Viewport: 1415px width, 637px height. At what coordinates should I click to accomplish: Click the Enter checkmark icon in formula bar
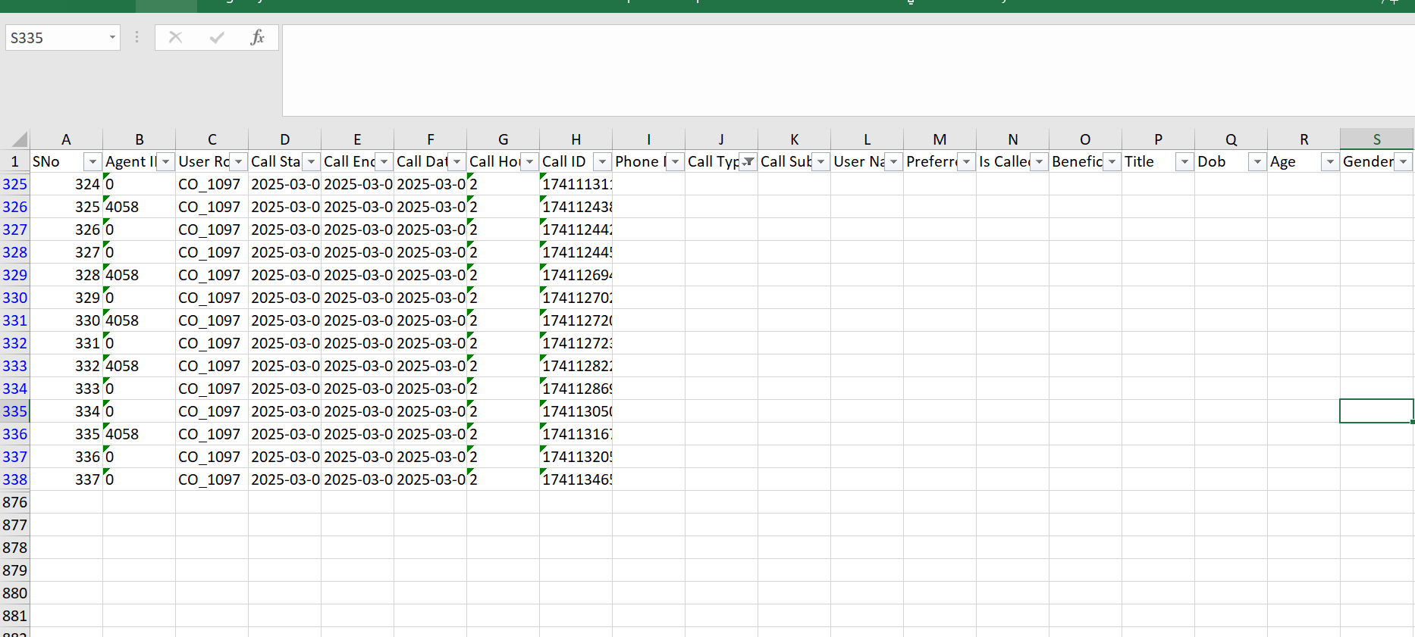217,37
